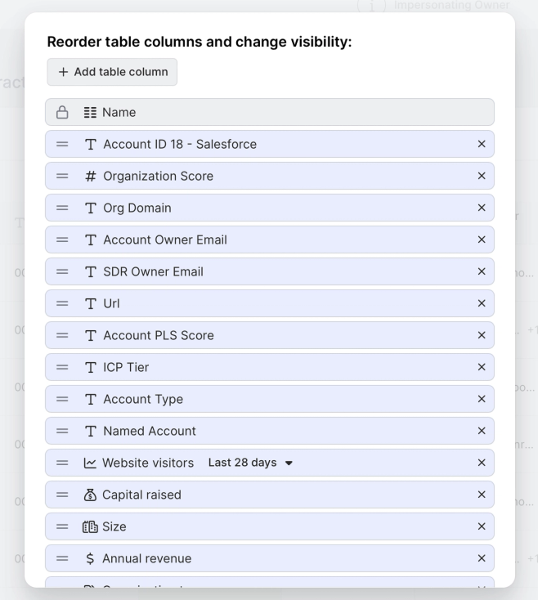Click the hash icon of Organization Score
Viewport: 538px width, 600px height.
click(x=90, y=176)
